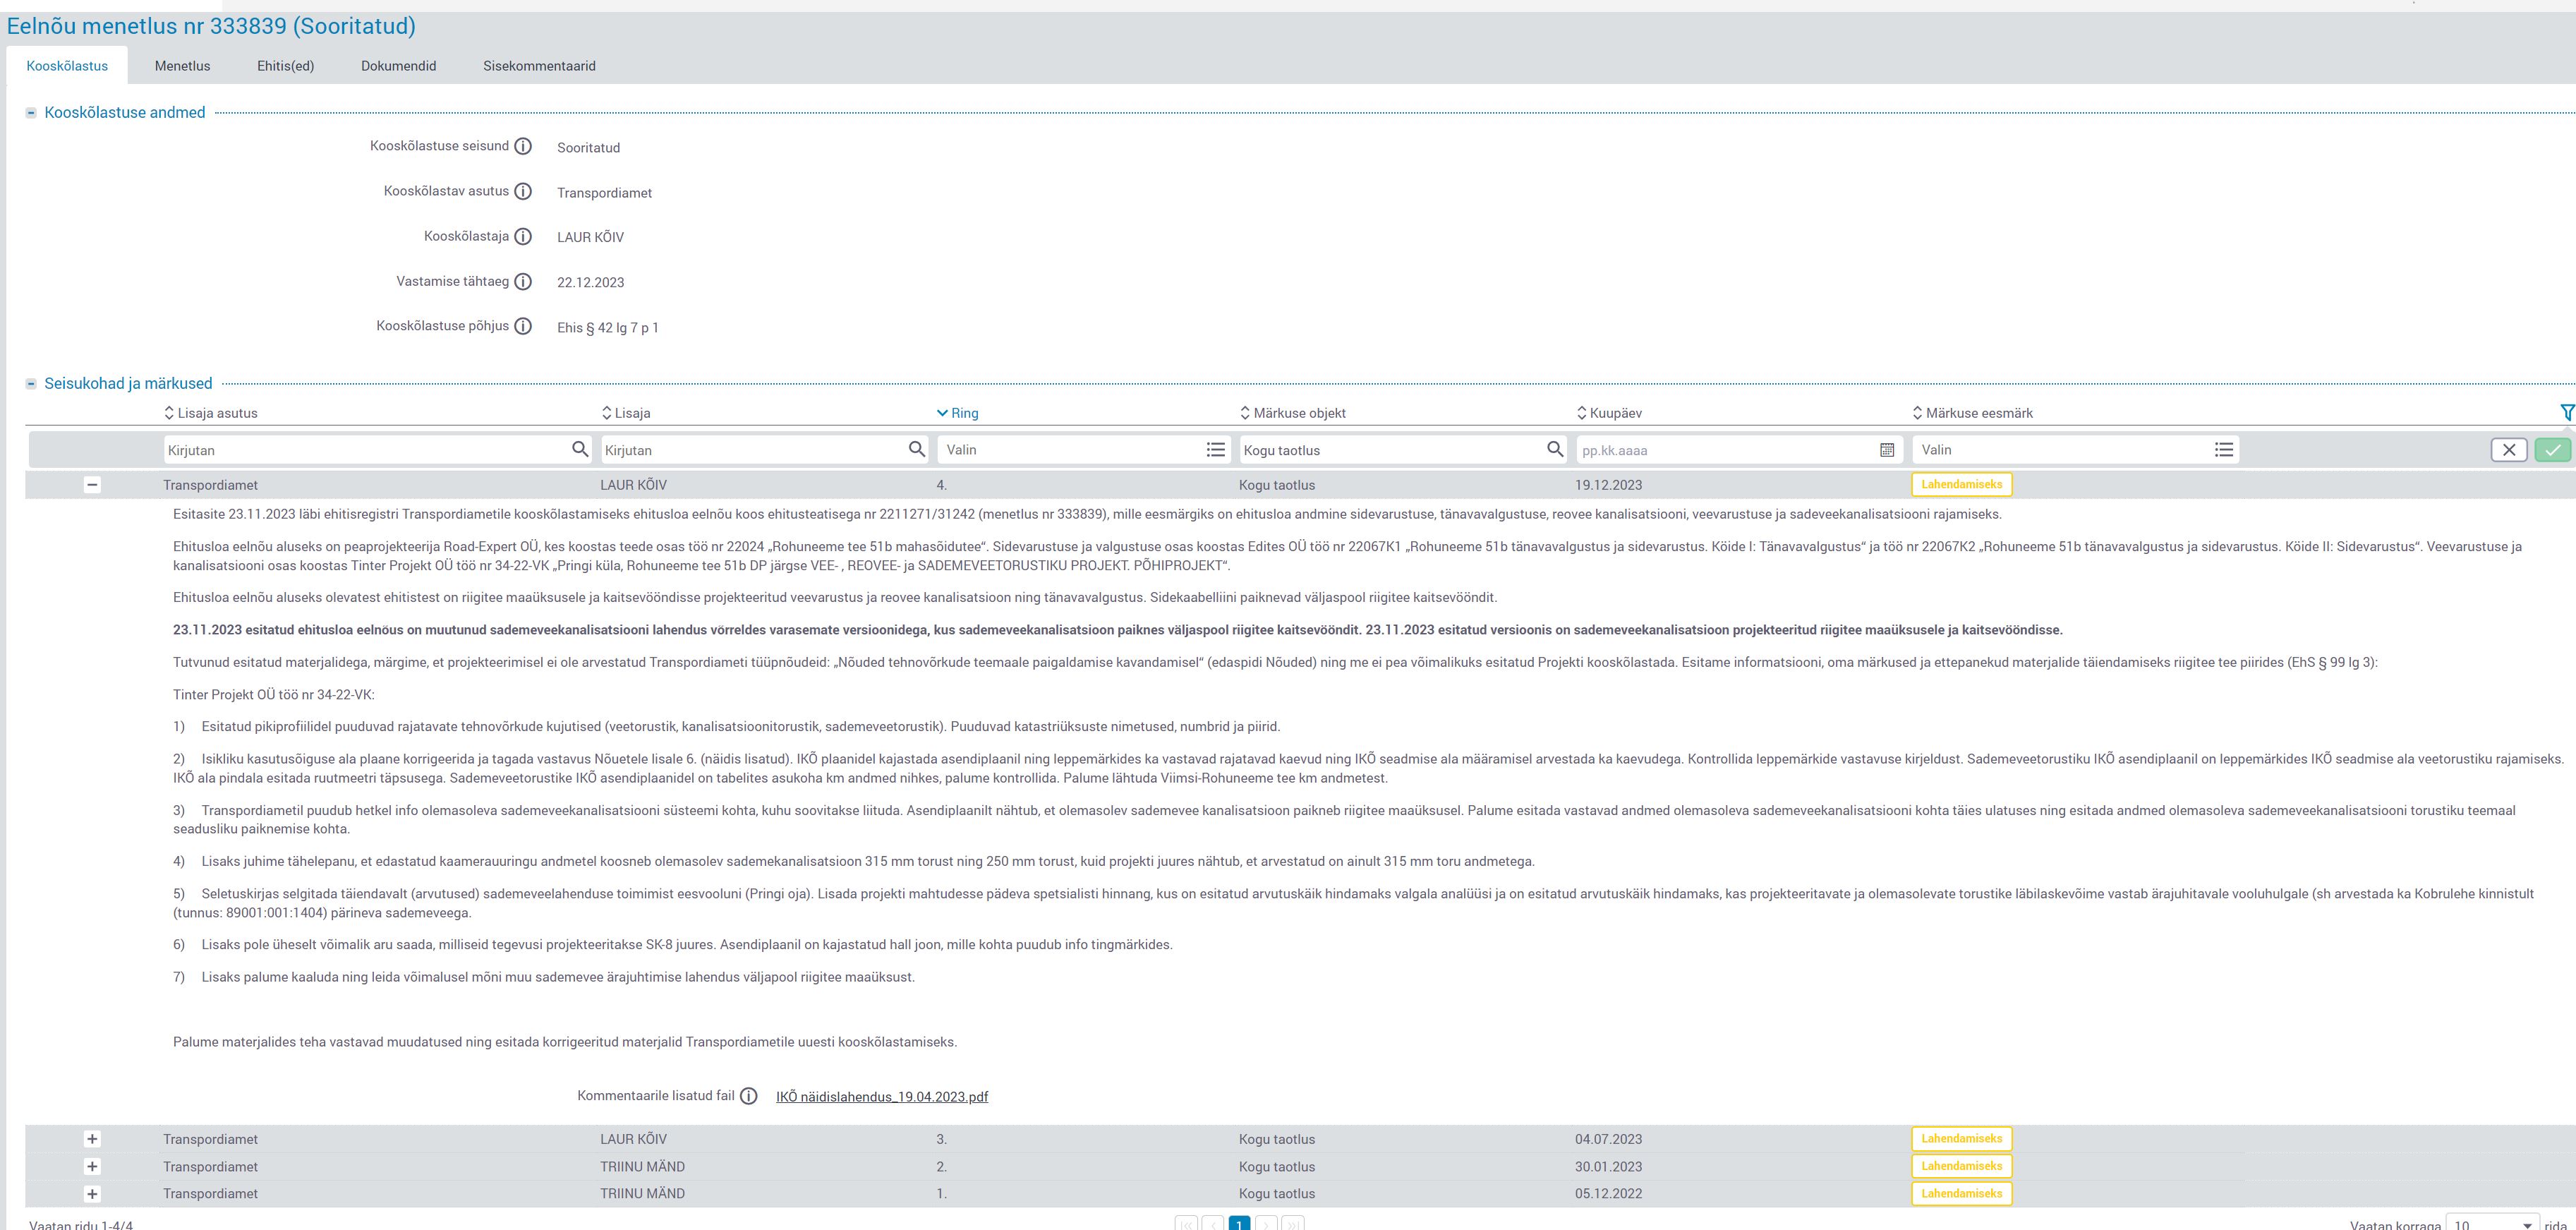Open list icon in Ring filter
Viewport: 2576px width, 1230px height.
click(x=1216, y=450)
